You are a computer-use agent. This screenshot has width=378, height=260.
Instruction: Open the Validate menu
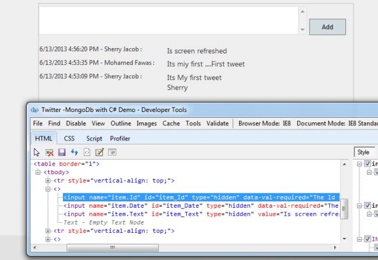(x=217, y=124)
